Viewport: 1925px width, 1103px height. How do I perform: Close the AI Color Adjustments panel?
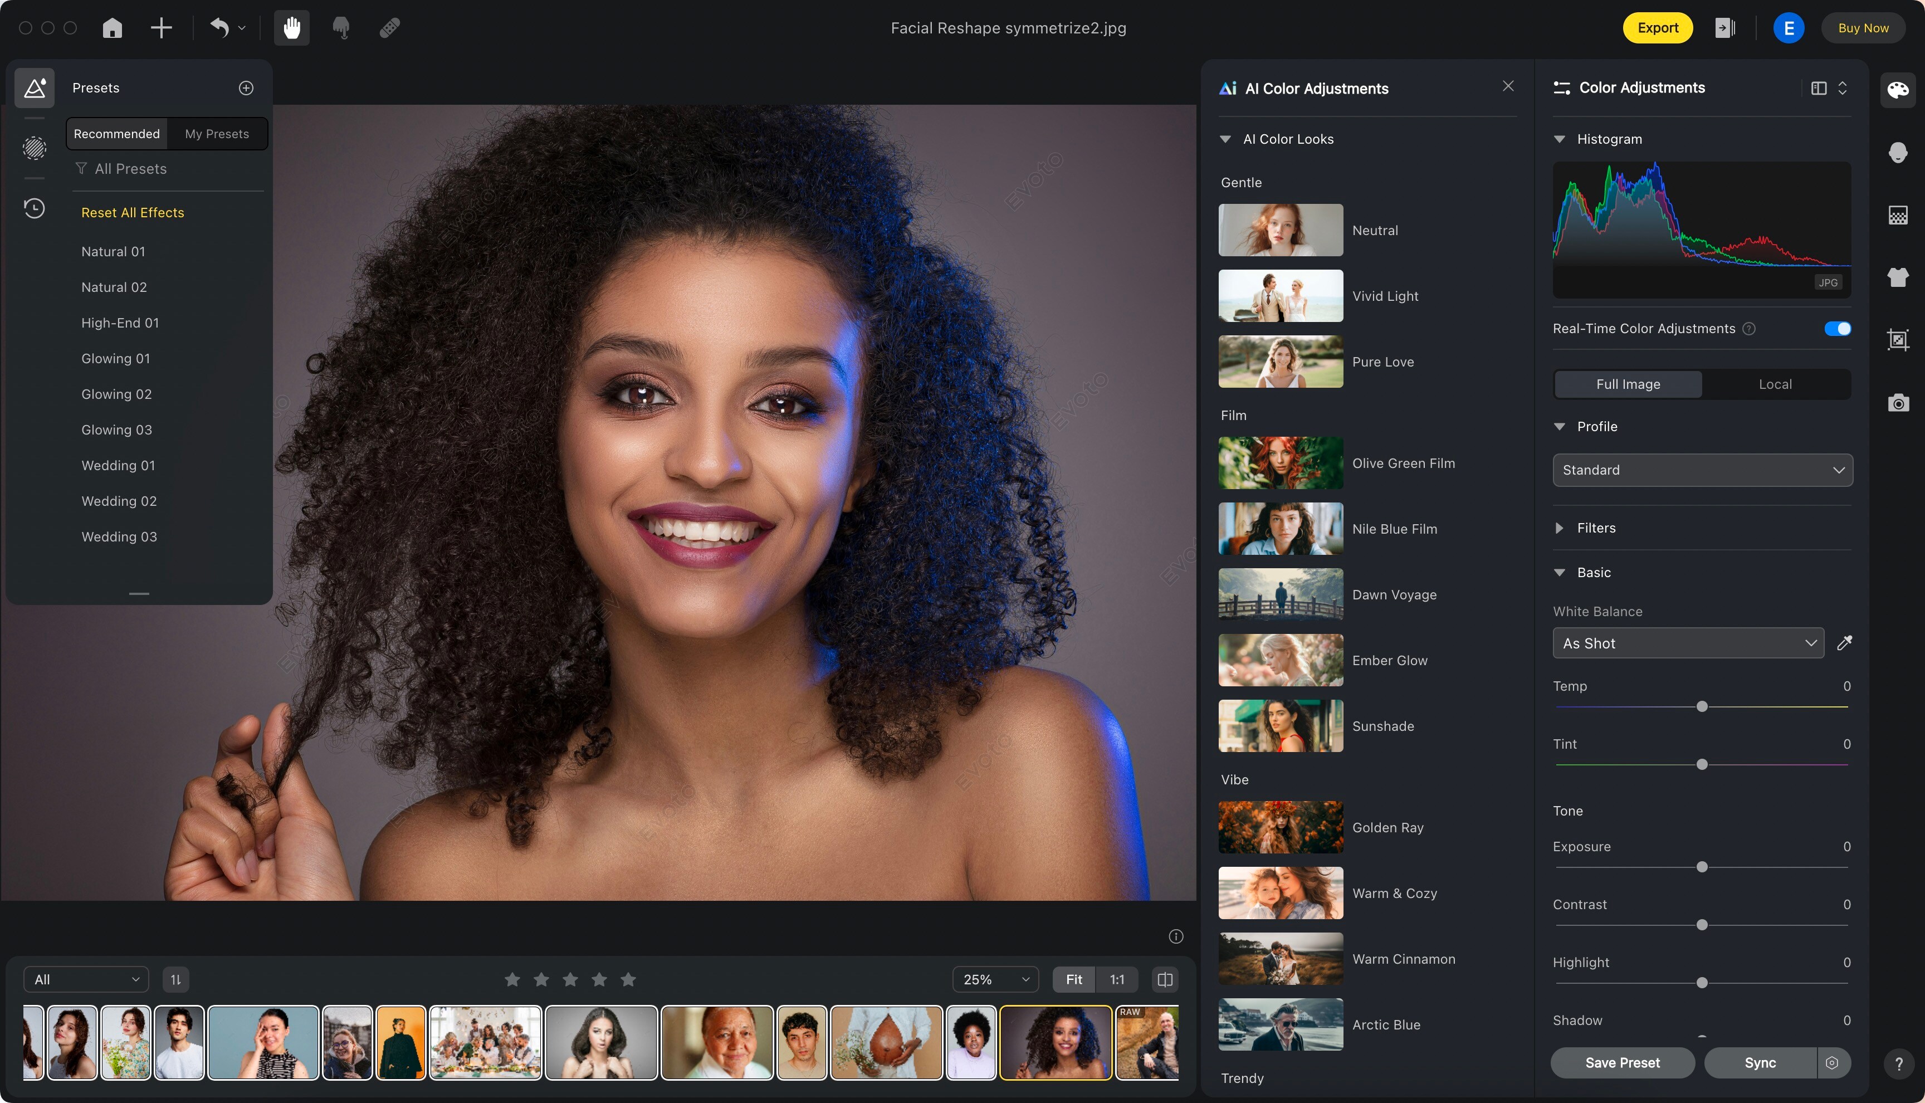click(x=1508, y=86)
